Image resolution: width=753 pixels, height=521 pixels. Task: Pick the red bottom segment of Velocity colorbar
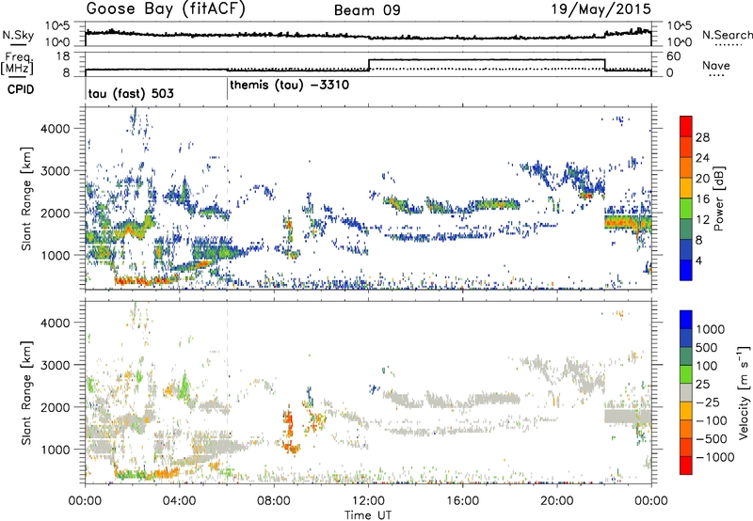point(686,466)
